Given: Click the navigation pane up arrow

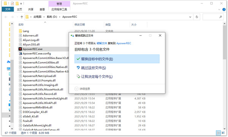Looking at the screenshot, I should point(12,23).
